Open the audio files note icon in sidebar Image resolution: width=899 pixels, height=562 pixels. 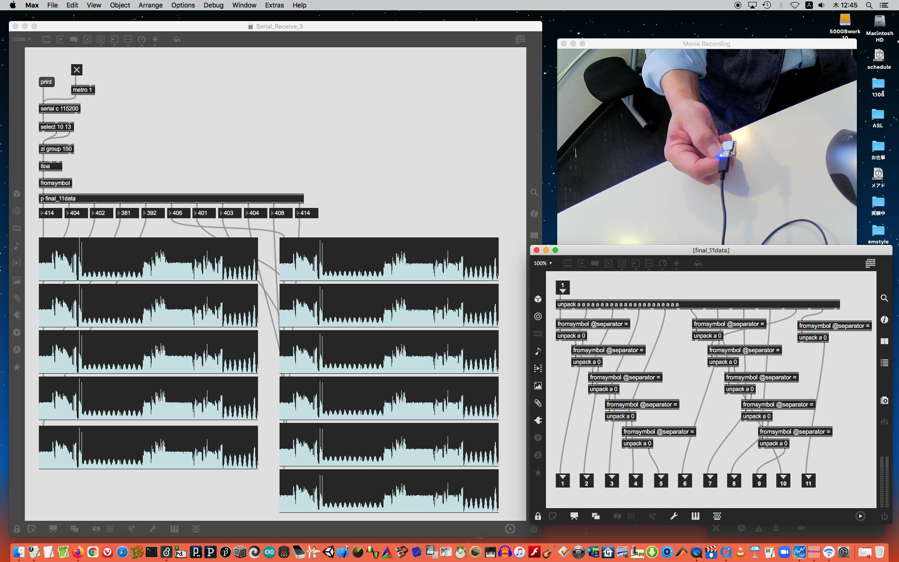coord(538,351)
